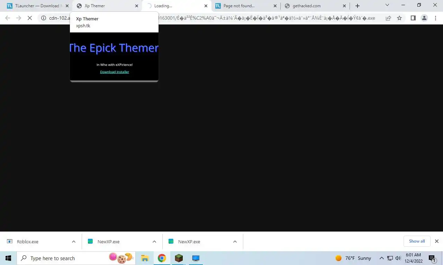Open the Chrome three-dot menu
This screenshot has width=443, height=265.
(x=435, y=18)
